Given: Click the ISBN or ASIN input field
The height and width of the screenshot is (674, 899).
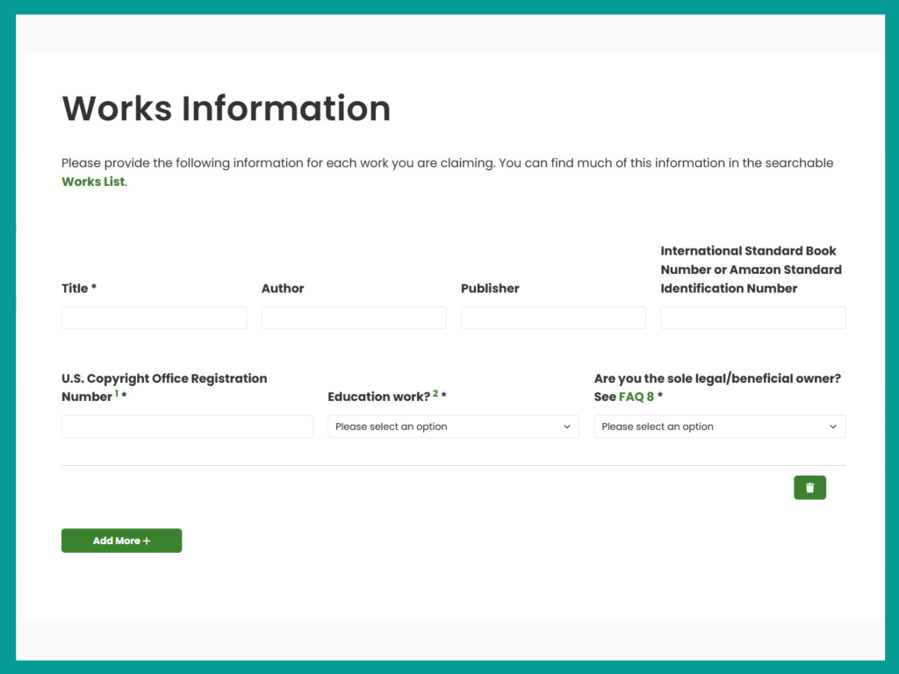Looking at the screenshot, I should pyautogui.click(x=752, y=318).
